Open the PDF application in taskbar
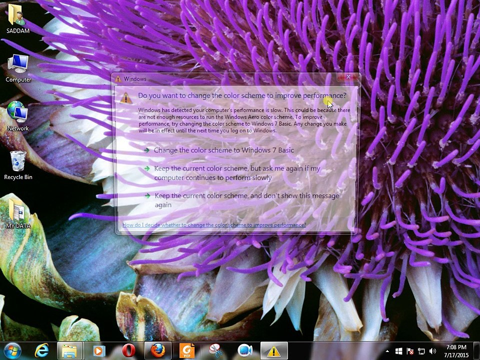Image resolution: width=480 pixels, height=360 pixels. [x=186, y=351]
